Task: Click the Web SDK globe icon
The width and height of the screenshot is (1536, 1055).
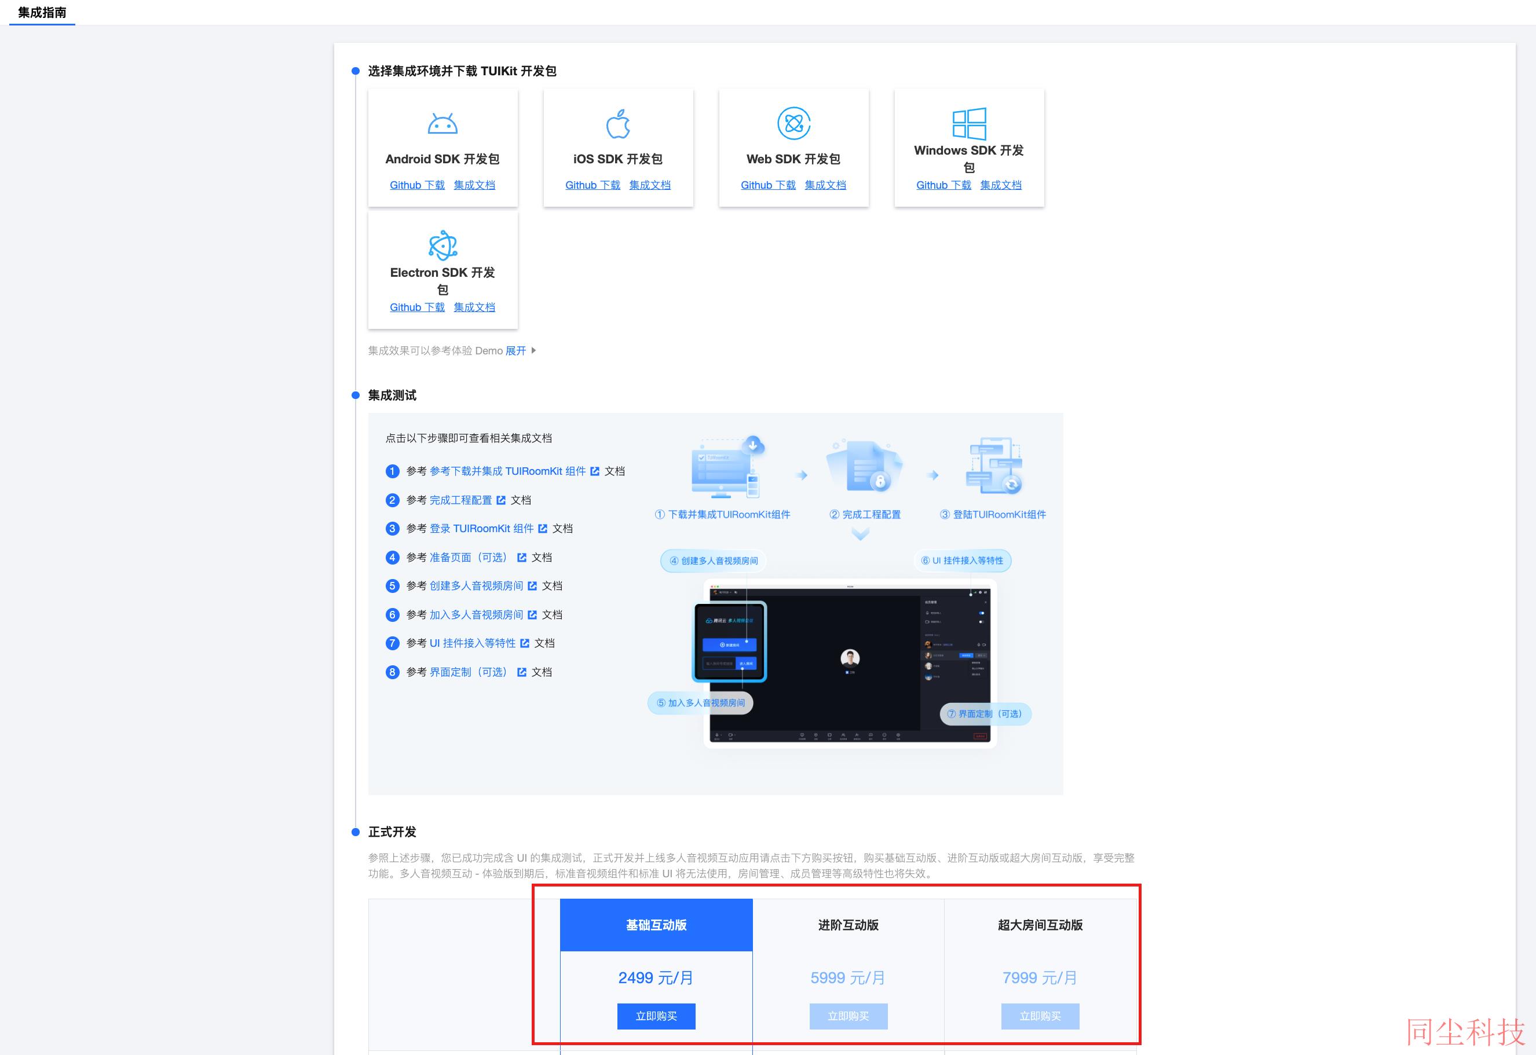Action: pos(793,123)
